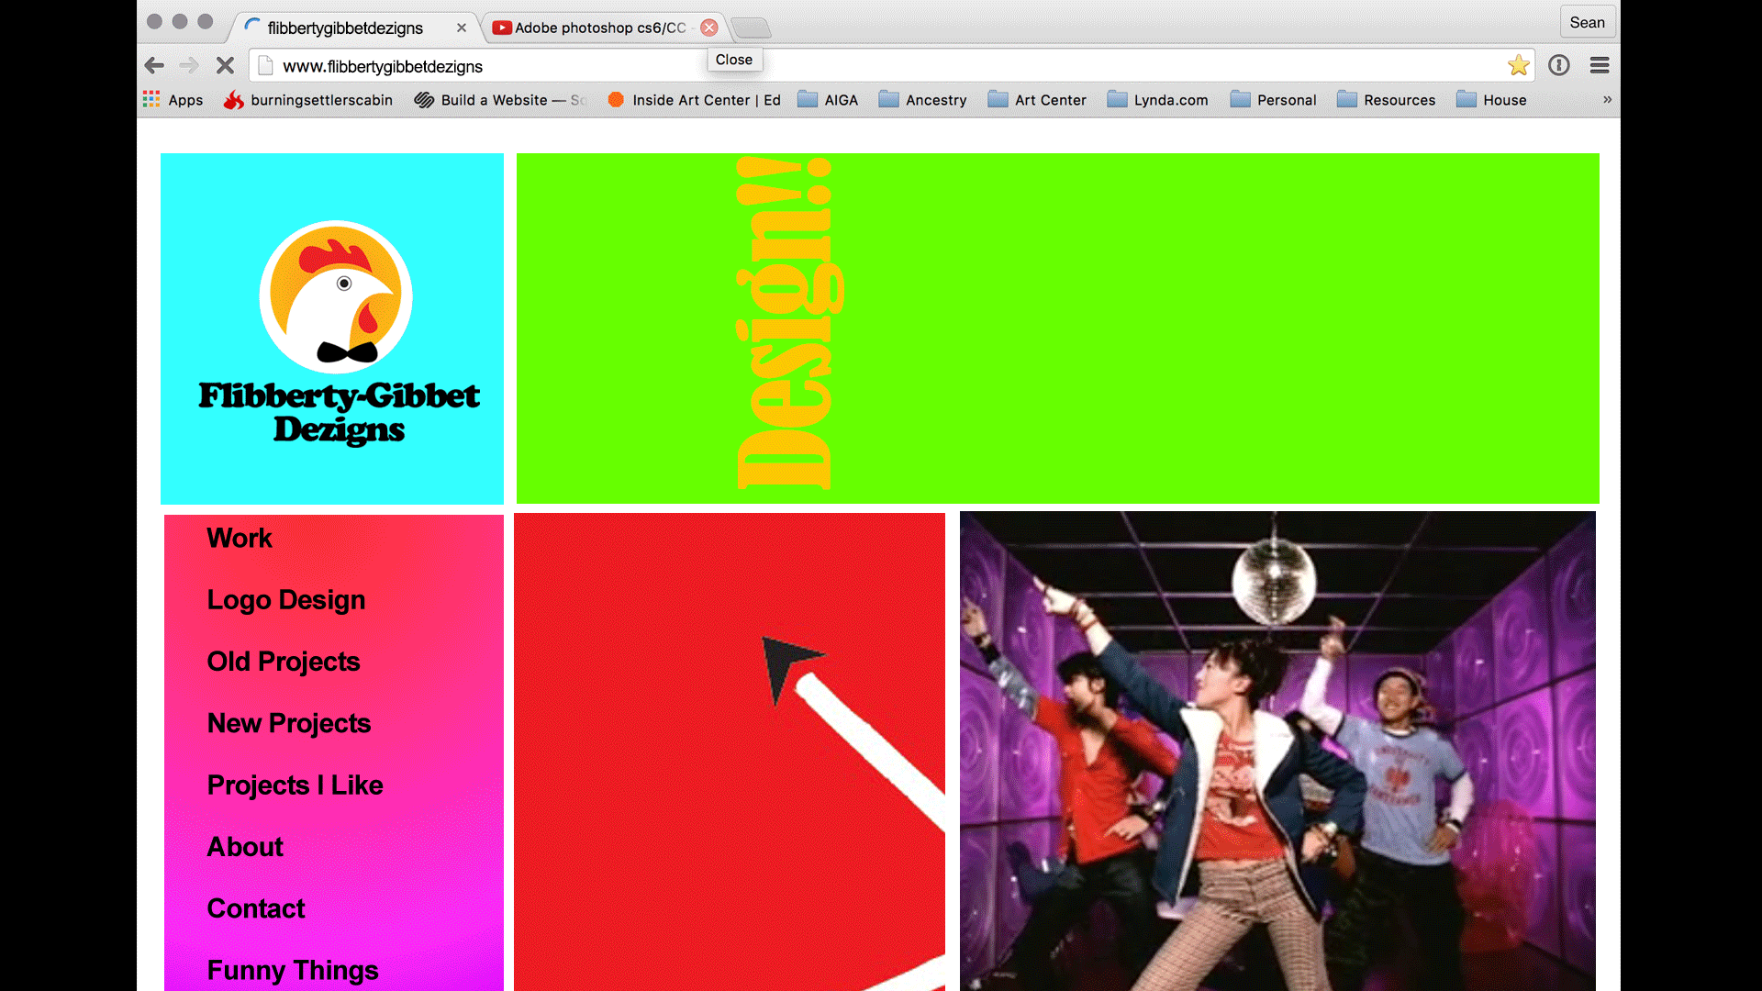Click the bookmark star icon
This screenshot has height=991, width=1762.
pos(1518,65)
